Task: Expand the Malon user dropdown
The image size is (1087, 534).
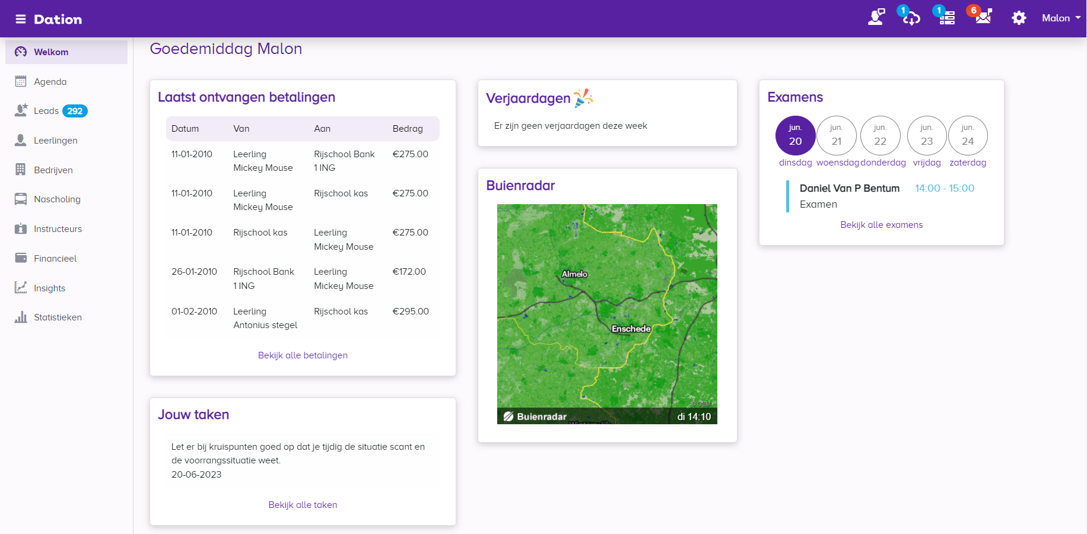Action: pyautogui.click(x=1061, y=18)
